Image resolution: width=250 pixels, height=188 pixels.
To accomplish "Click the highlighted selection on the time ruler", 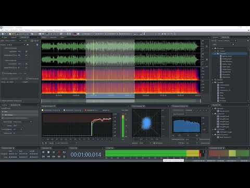I will tap(110, 96).
